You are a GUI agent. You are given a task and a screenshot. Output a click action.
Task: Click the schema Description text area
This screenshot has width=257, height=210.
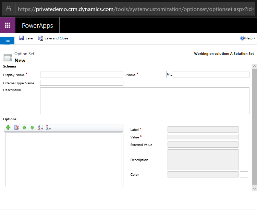click(145, 100)
